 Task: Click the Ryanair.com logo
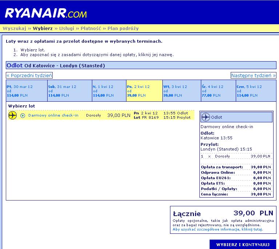click(46, 13)
